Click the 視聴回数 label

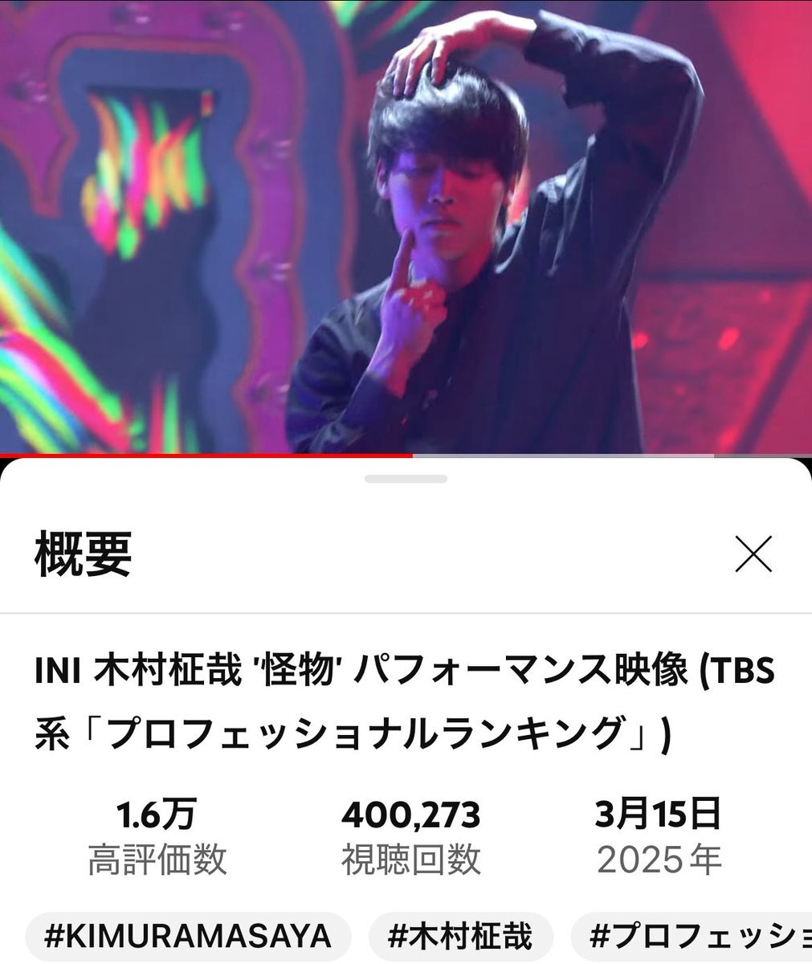point(411,860)
